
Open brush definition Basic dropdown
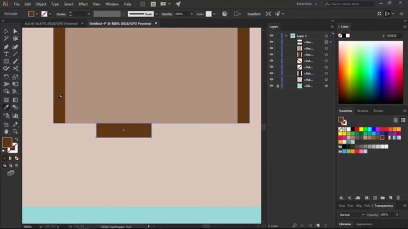pos(156,14)
